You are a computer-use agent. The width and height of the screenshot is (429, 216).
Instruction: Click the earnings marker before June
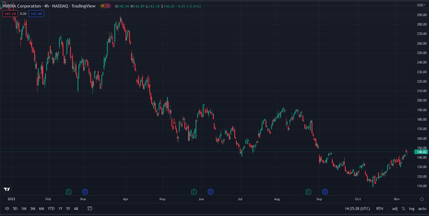tap(194, 192)
